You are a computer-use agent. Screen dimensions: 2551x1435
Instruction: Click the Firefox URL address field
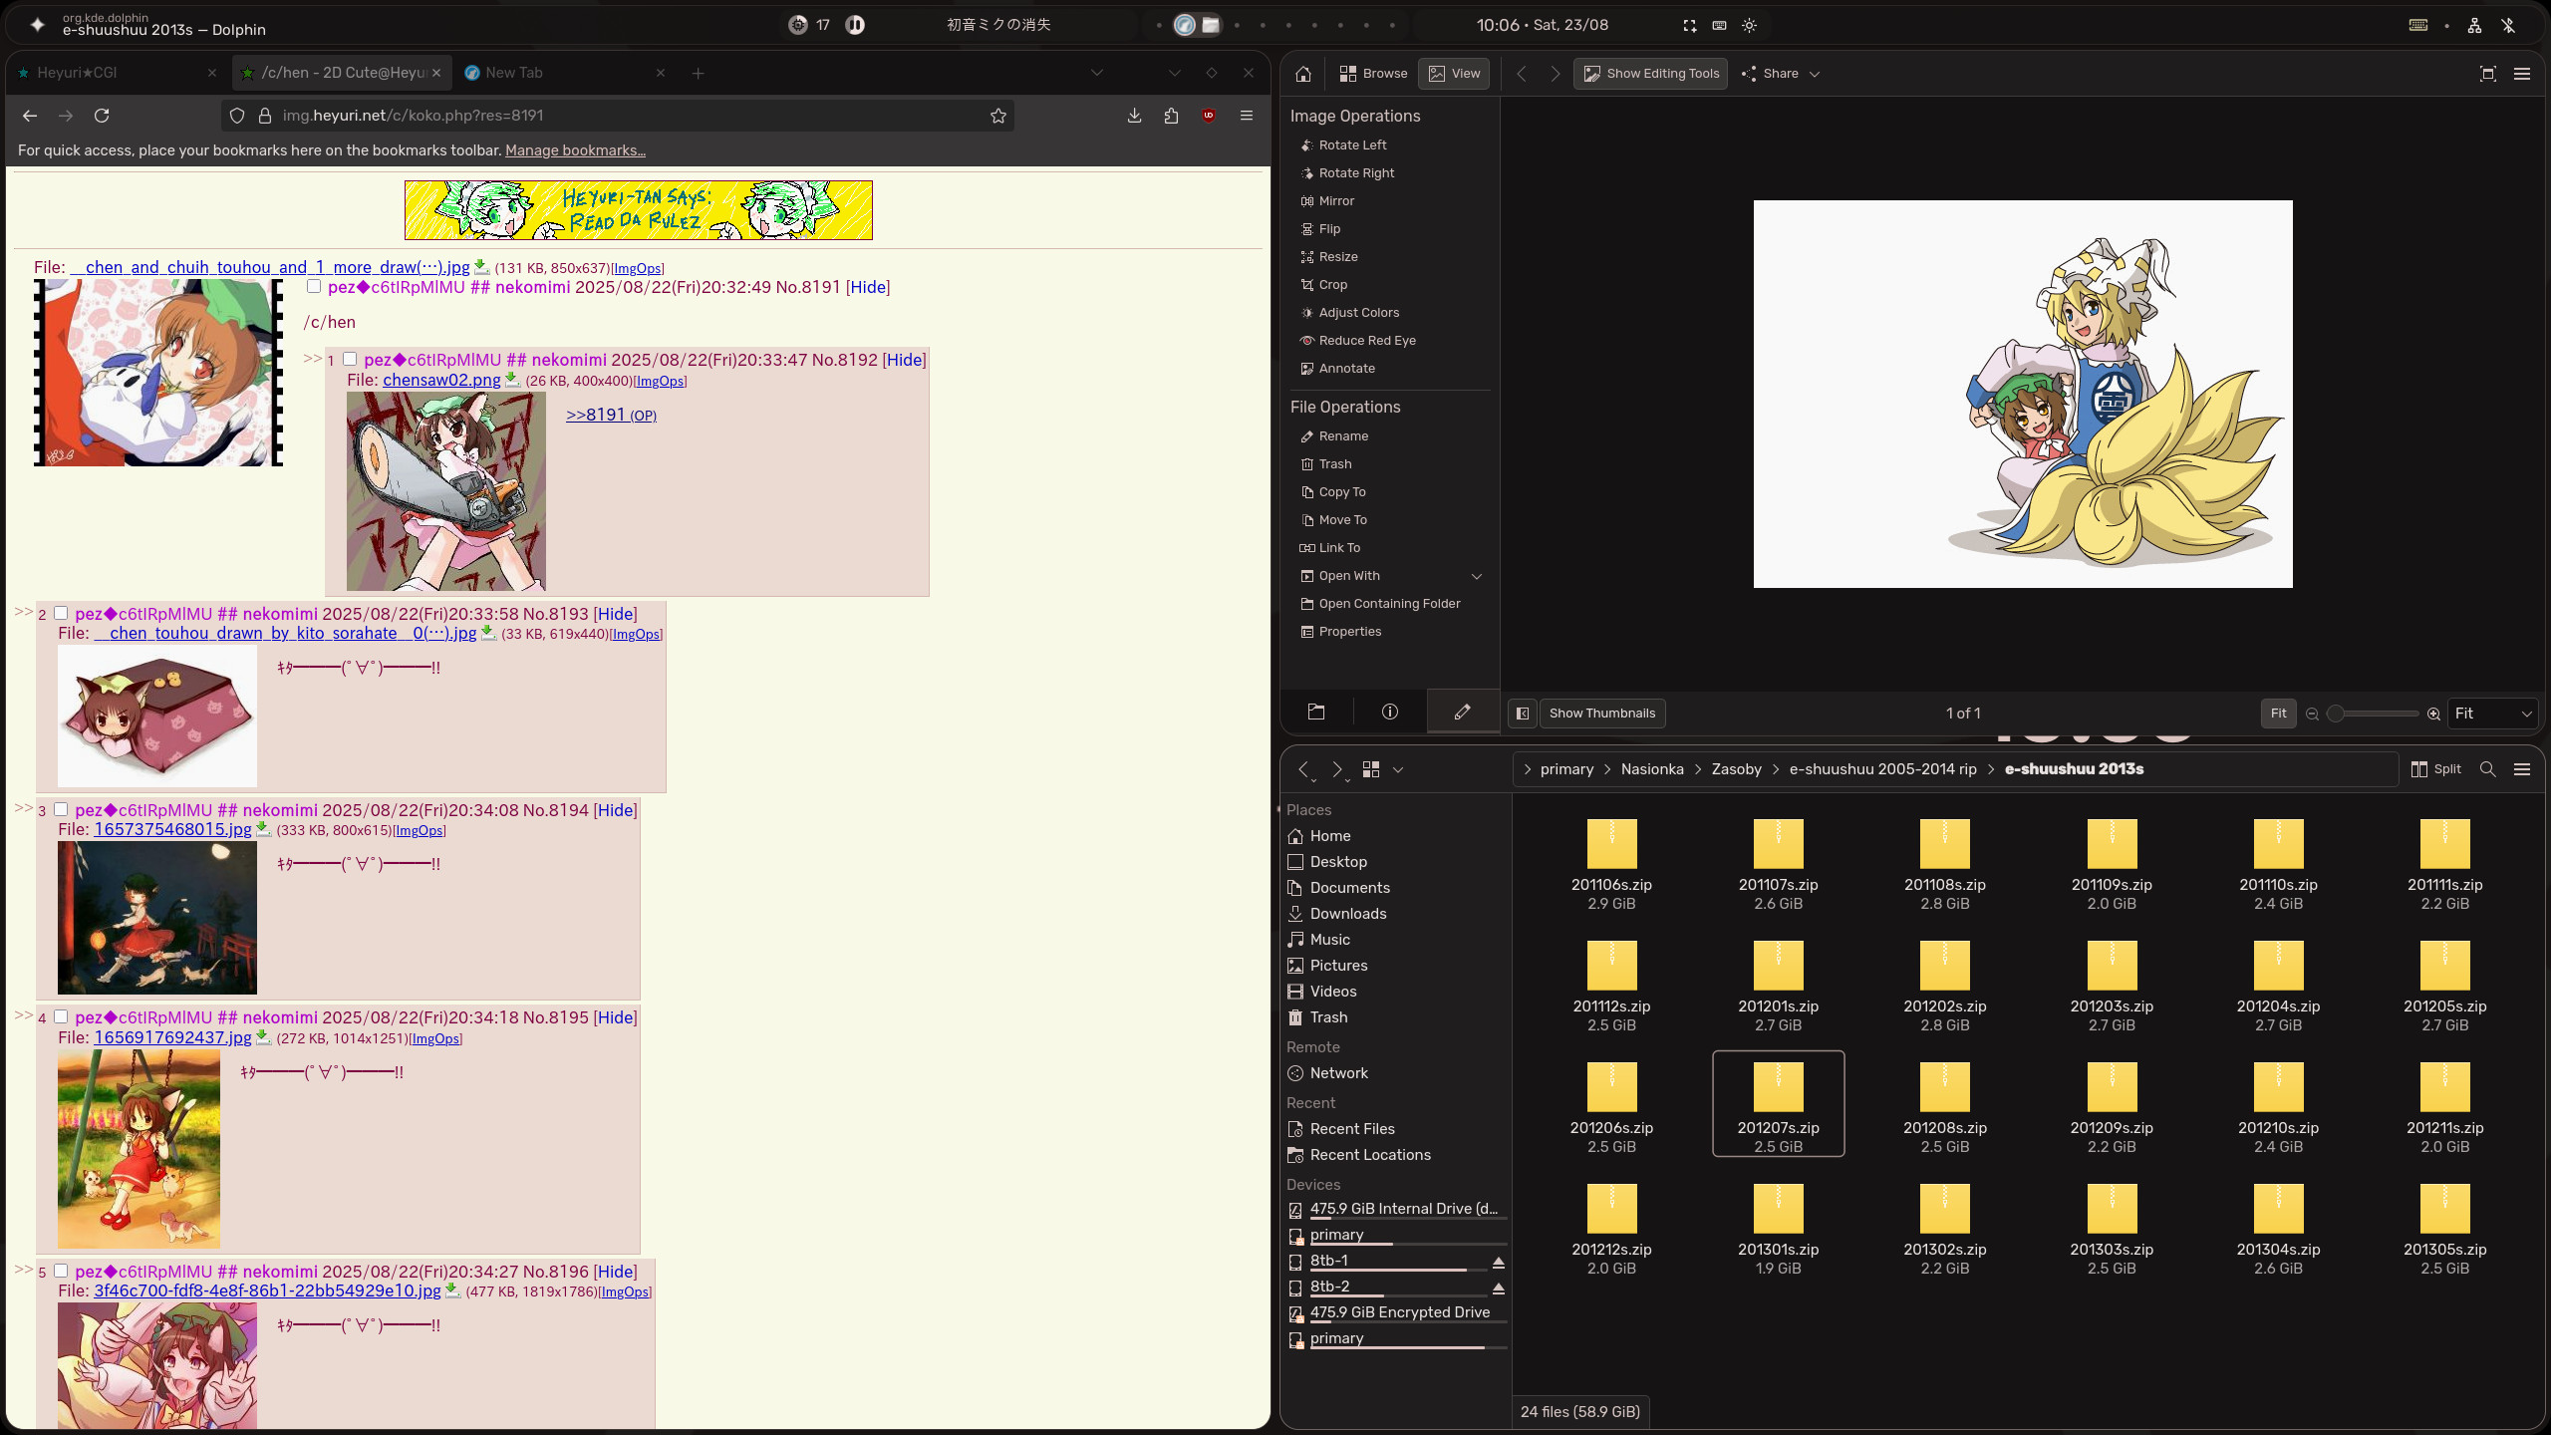(x=618, y=116)
